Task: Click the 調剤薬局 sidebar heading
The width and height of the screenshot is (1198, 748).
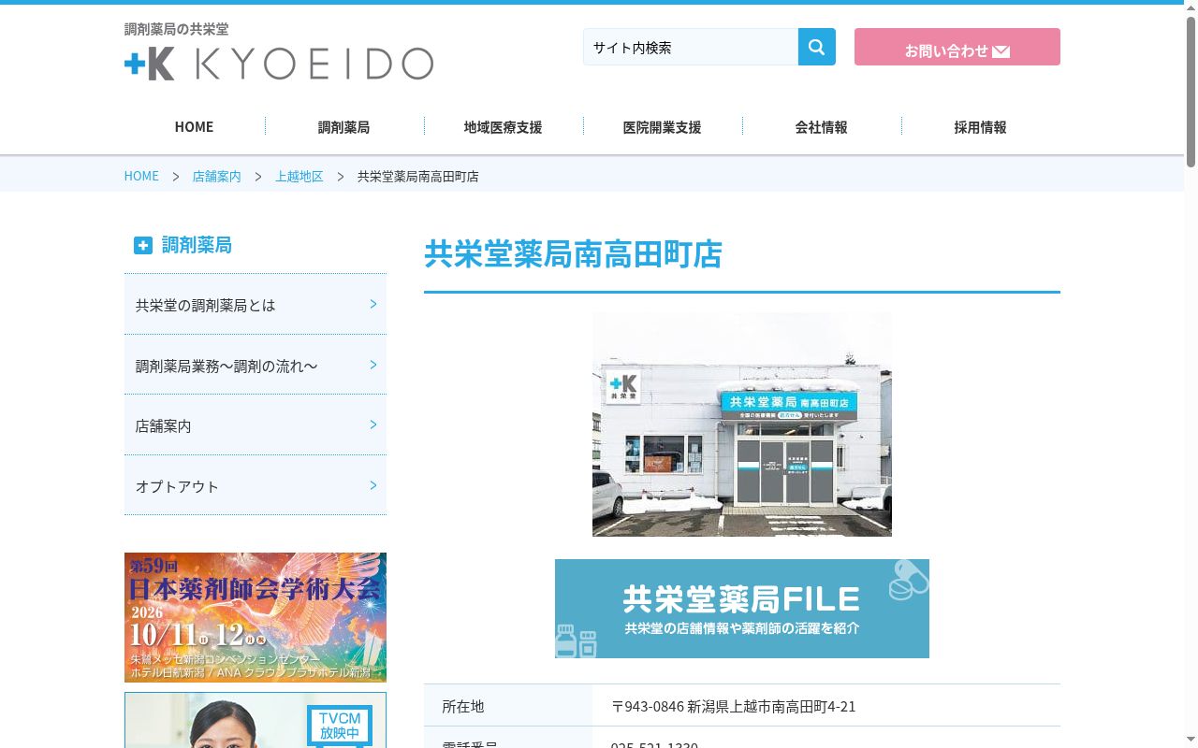Action: click(197, 245)
